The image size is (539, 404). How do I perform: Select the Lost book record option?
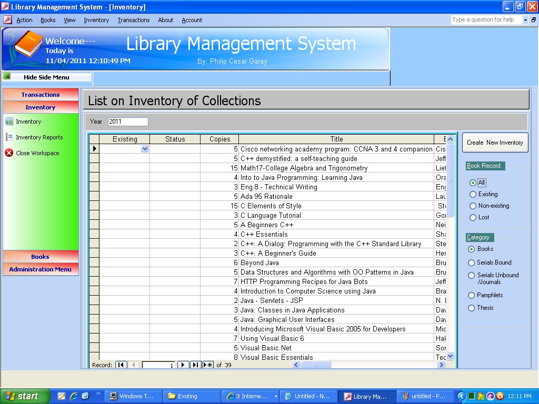(x=473, y=217)
